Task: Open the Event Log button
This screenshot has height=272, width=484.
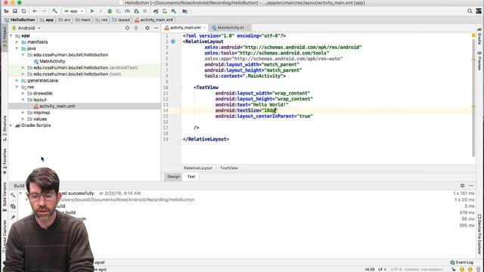Action: tap(462, 262)
